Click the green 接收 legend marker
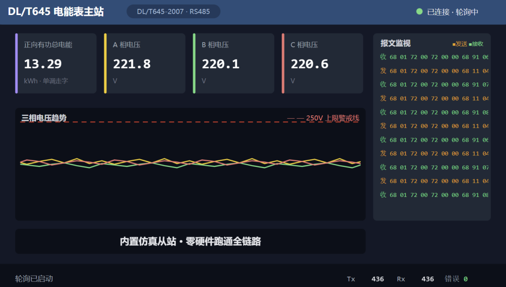The height and width of the screenshot is (287, 506). 470,44
